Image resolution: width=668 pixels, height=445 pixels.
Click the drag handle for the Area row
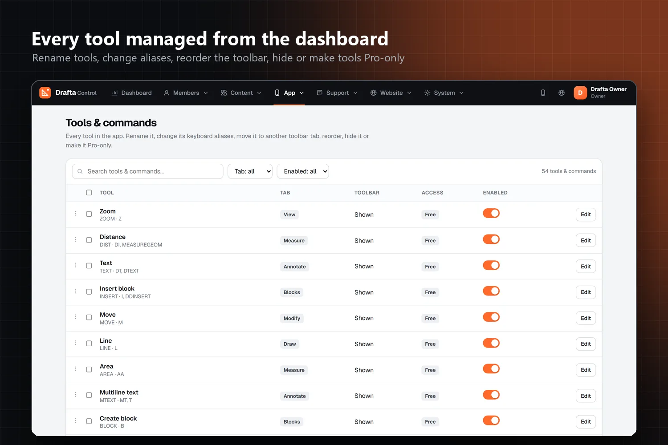tap(75, 369)
